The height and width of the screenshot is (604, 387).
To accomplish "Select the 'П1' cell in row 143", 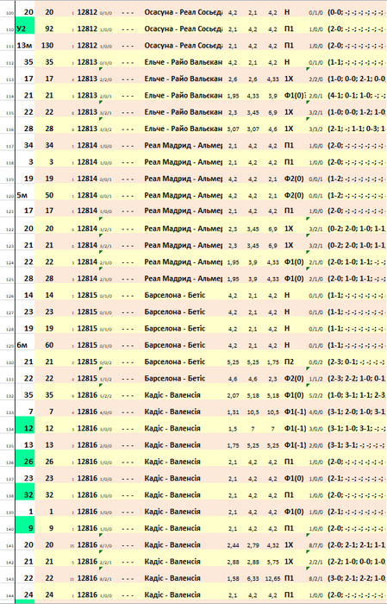I will coord(289,578).
